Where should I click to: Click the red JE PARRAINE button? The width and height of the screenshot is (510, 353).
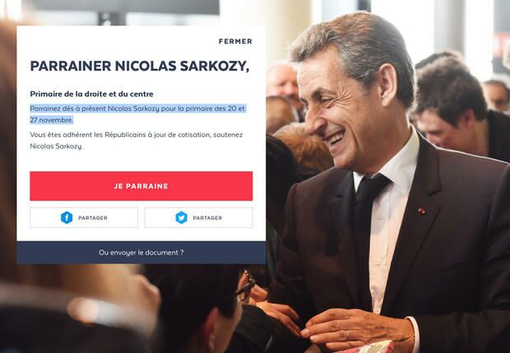141,186
